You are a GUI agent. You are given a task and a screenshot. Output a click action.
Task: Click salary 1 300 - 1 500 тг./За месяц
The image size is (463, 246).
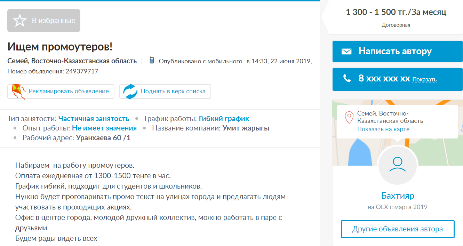[396, 13]
